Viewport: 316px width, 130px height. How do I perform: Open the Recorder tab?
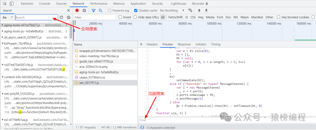[x=200, y=3]
